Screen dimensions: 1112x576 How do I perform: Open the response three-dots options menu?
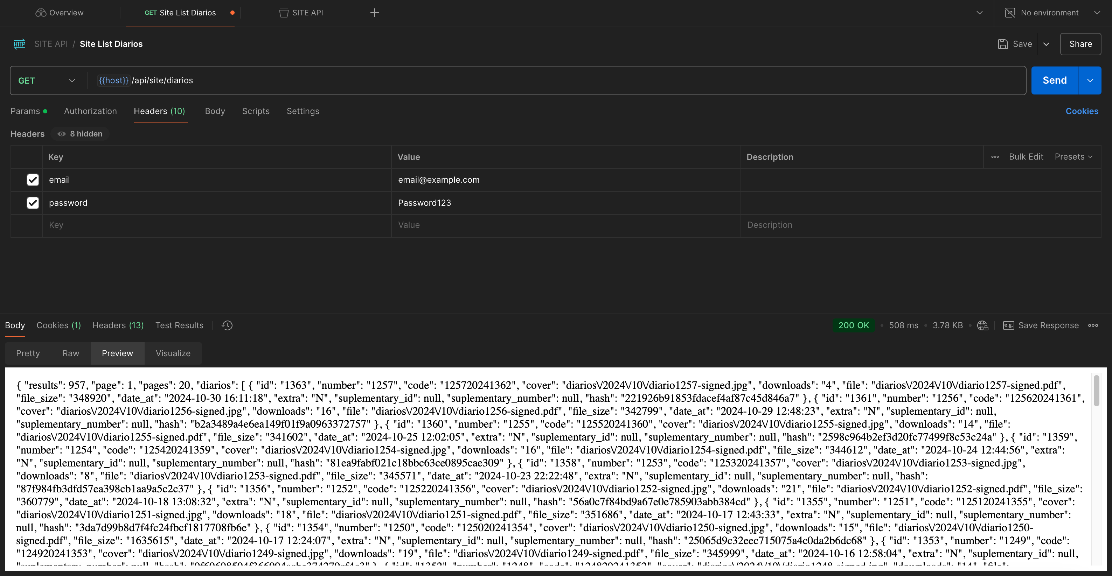coord(1093,325)
